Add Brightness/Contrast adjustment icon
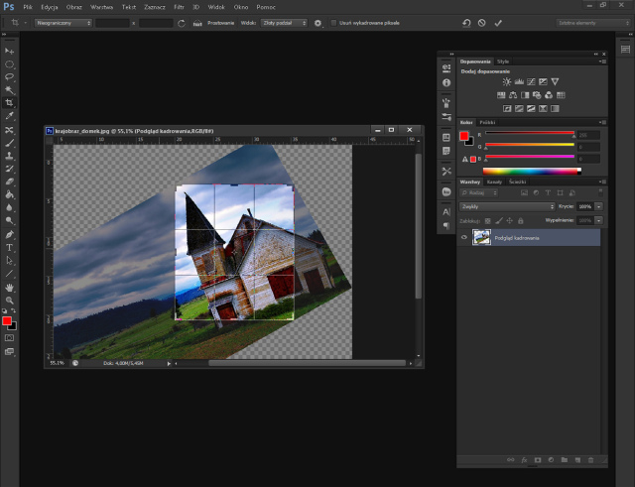 (x=507, y=81)
